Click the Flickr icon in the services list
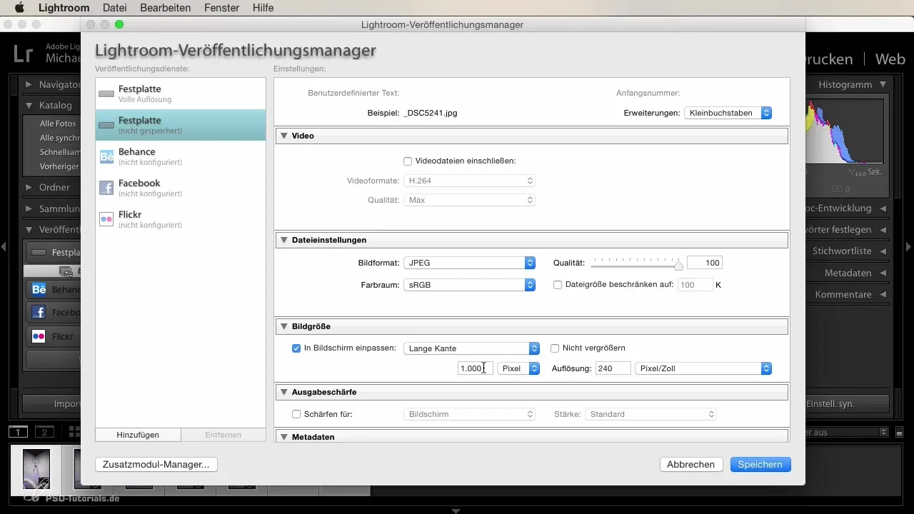 click(106, 219)
